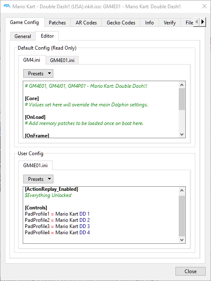The image size is (211, 281).
Task: Open Presets dropdown in Default Config
Action: pos(38,74)
